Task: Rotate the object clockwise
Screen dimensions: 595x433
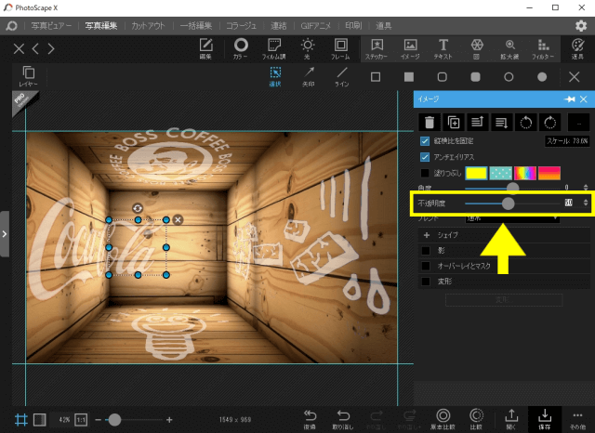Action: (x=549, y=122)
